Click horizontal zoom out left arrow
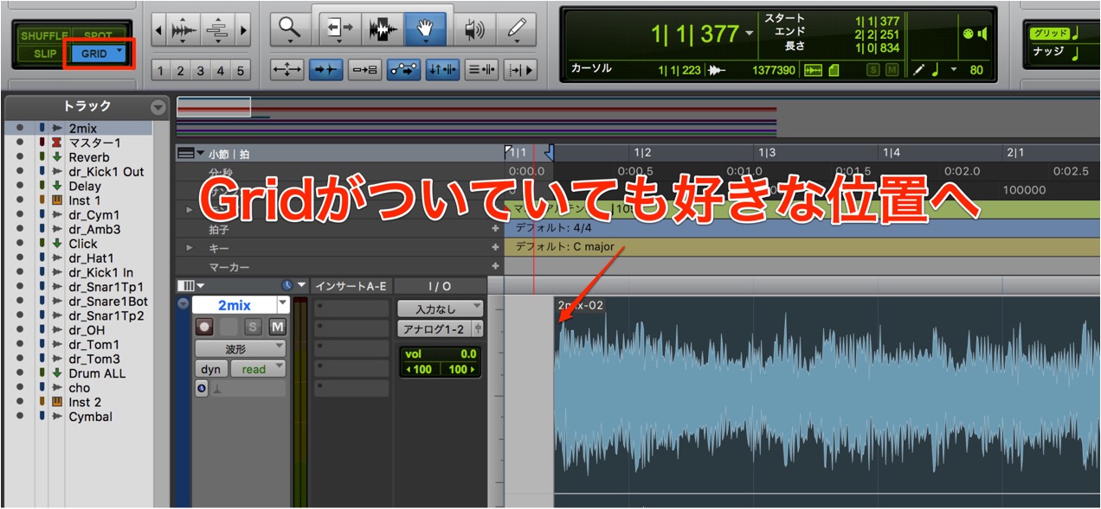Screen dimensions: 1101x509 pyautogui.click(x=158, y=31)
